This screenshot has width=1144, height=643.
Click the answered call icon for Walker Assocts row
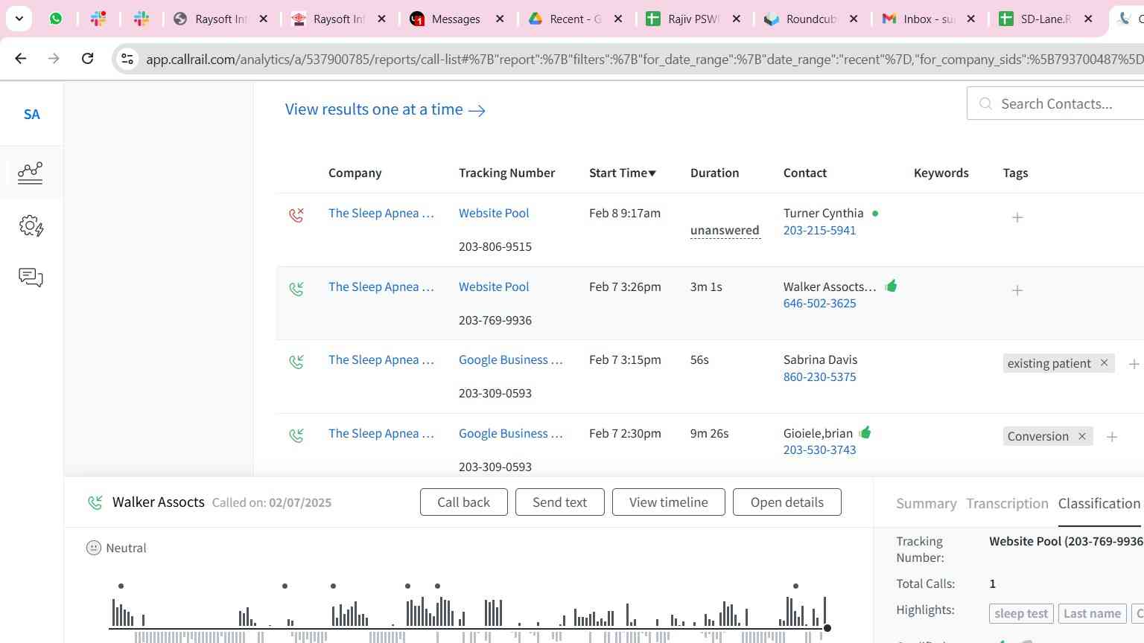pos(296,288)
